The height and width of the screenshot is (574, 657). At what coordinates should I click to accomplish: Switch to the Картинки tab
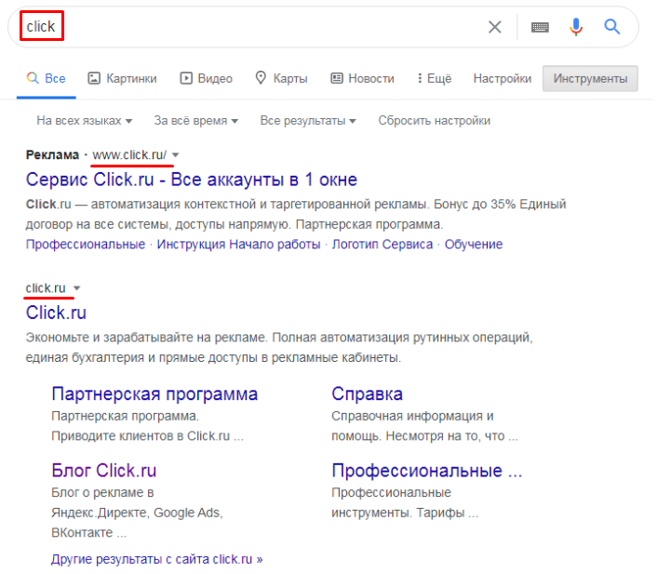122,78
